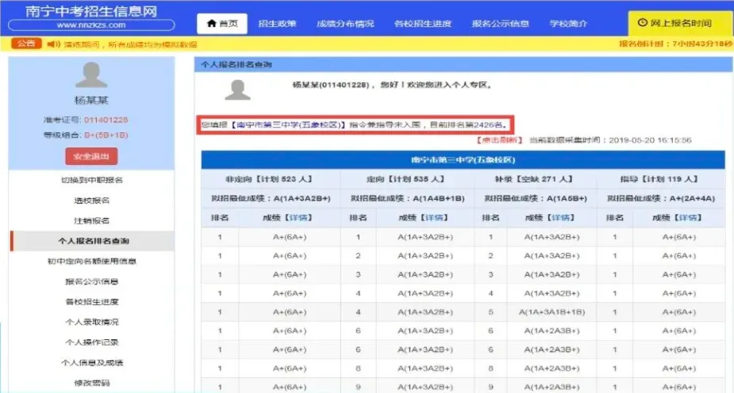The image size is (734, 393).
Task: Click the 公告 announcement badge
Action: tap(26, 44)
